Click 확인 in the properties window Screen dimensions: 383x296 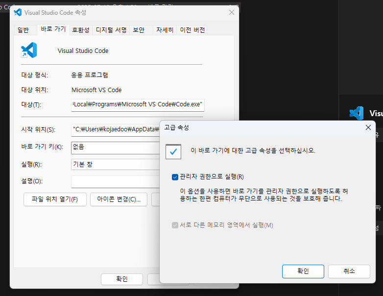coord(121,279)
